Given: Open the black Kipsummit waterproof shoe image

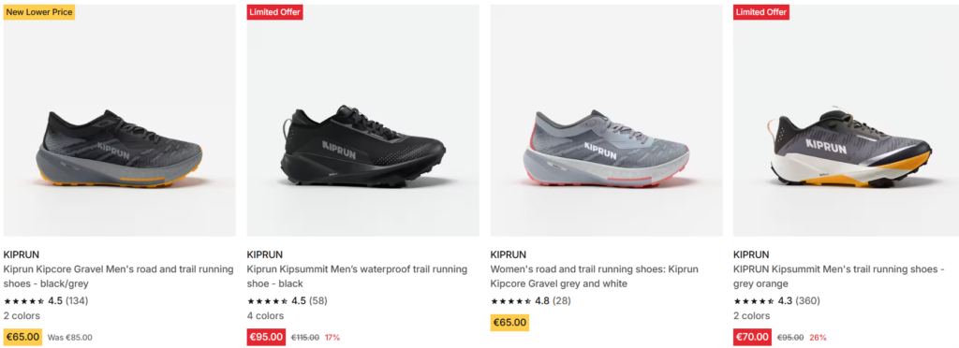Looking at the screenshot, I should [x=362, y=121].
